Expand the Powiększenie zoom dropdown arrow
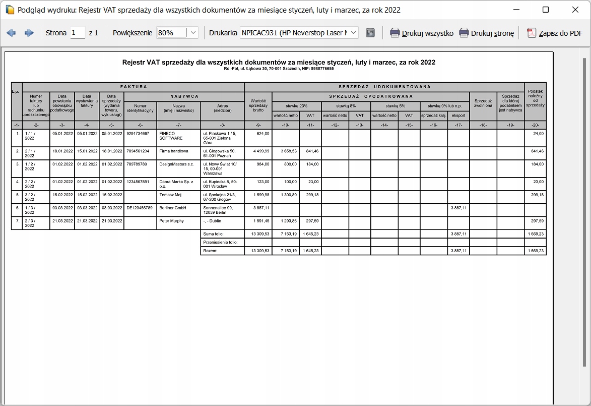Viewport: 591px width, 406px height. pos(193,33)
